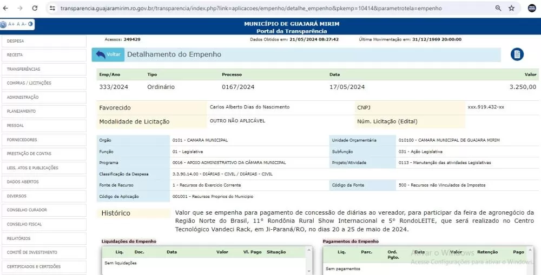Click 0016 - APOIO ADMINISTRATIVO program value
541x275 pixels.
coord(229,163)
